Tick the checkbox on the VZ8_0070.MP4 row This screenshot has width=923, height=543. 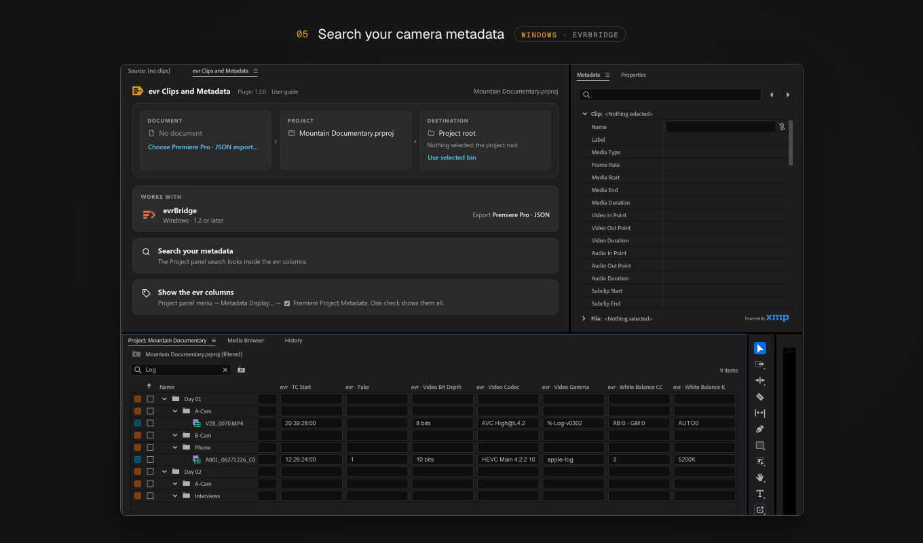[150, 423]
